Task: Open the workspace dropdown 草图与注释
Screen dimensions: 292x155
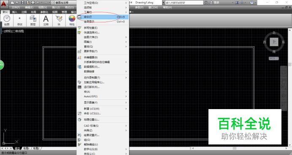Action: tap(63, 3)
